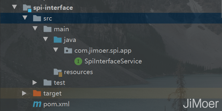Select the SpiInterfaceService file name
The image size is (222, 111).
tap(113, 61)
